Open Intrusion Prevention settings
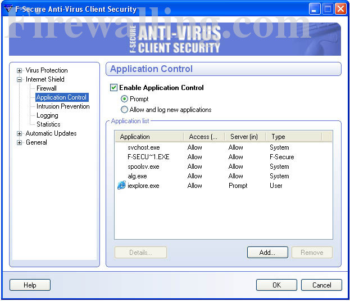The image size is (350, 301). click(x=63, y=106)
